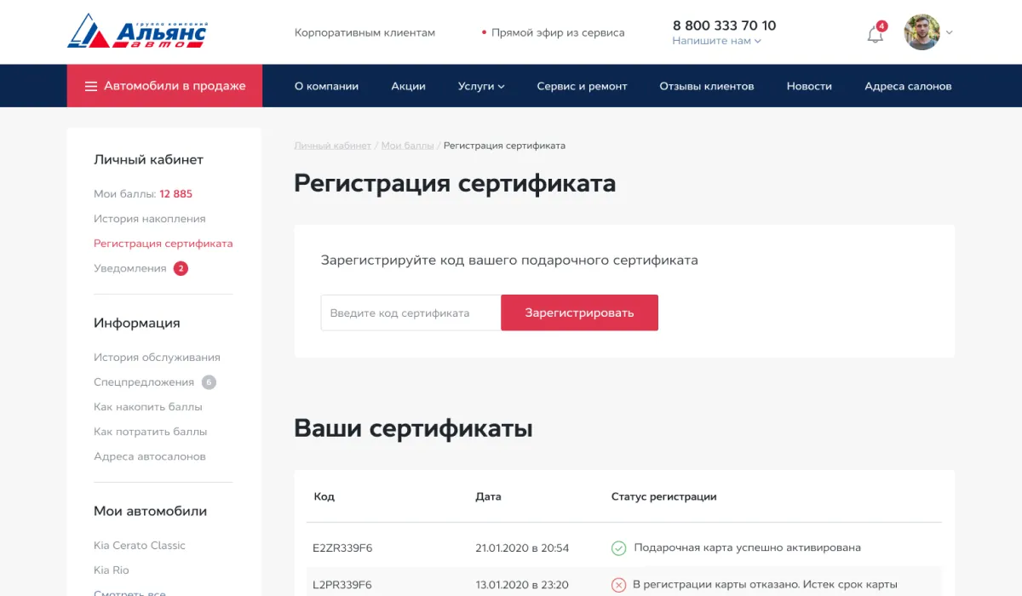Open the notifications bell icon
The width and height of the screenshot is (1022, 596).
(x=875, y=34)
